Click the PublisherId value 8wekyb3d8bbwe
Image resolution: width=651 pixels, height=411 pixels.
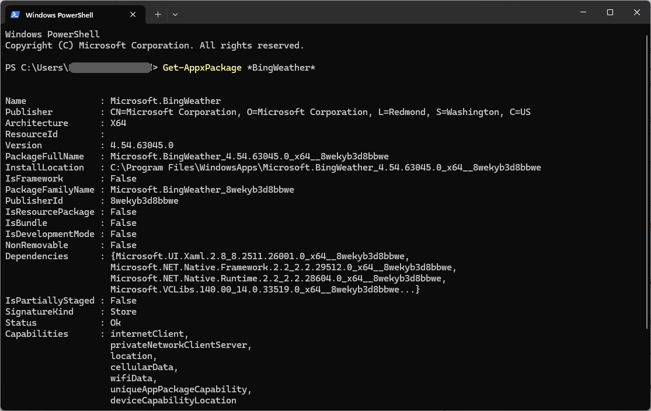click(144, 201)
